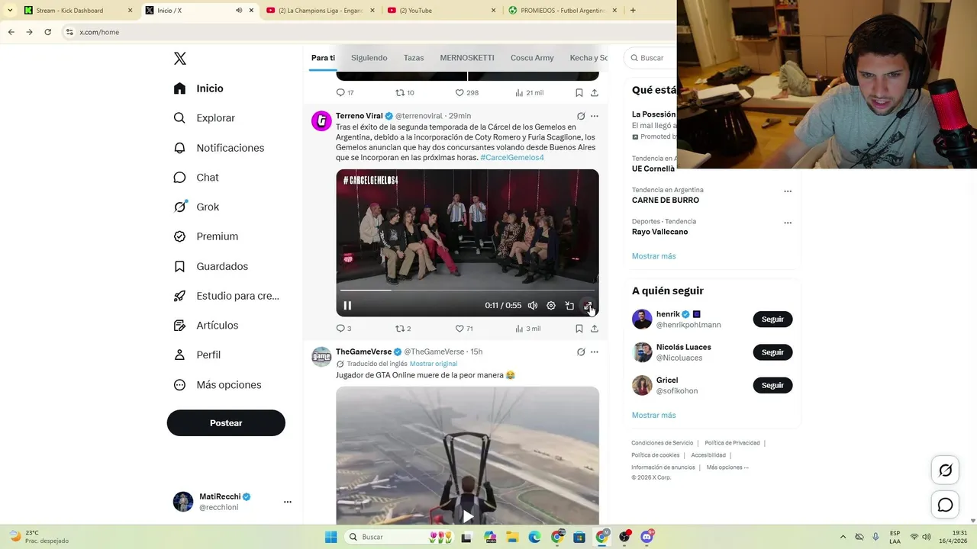Open the more menu on Terreno Viral post
The width and height of the screenshot is (977, 549).
pos(595,117)
